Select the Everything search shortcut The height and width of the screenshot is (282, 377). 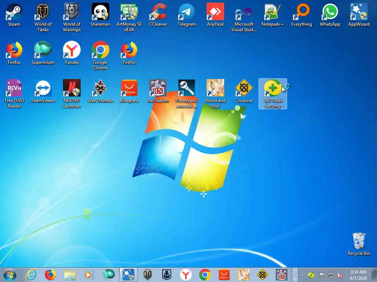point(301,15)
